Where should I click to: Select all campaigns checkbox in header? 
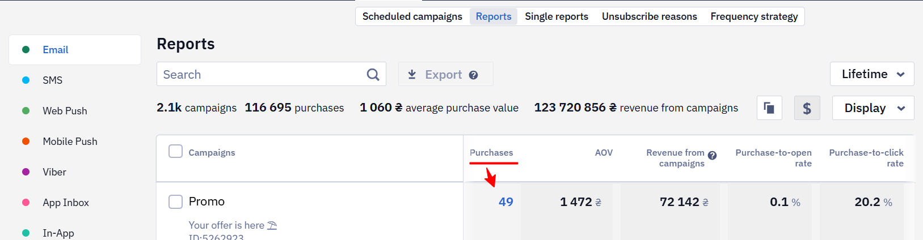point(176,151)
